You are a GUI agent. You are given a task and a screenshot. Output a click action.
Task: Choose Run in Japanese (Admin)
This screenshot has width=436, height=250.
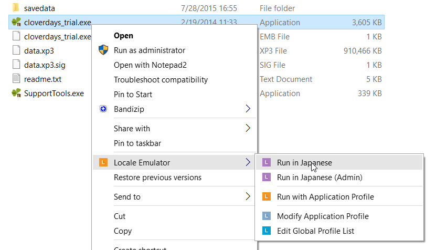pos(319,178)
